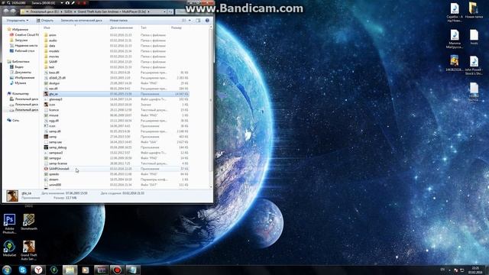
Task: Click the address bar refresh button
Action: click(x=170, y=11)
